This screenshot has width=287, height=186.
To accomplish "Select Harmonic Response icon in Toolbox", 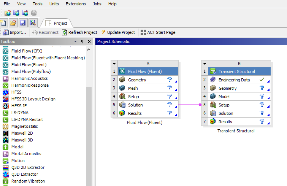I will 5,85.
